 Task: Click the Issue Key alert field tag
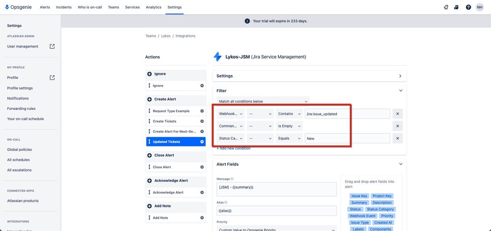[359, 196]
